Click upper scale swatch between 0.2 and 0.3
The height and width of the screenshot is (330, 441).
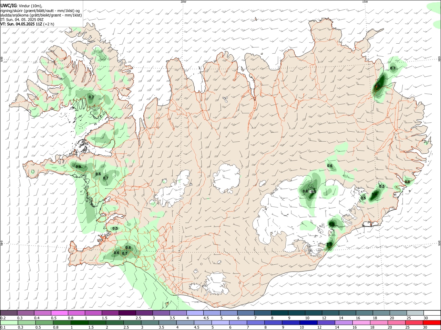coord(9,313)
